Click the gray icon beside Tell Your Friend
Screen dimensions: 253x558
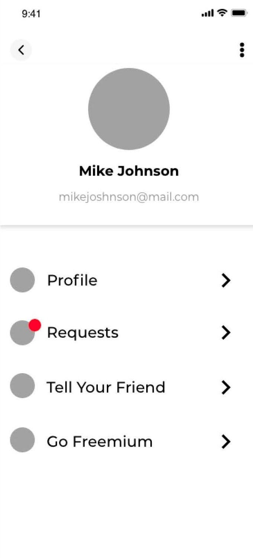22,385
